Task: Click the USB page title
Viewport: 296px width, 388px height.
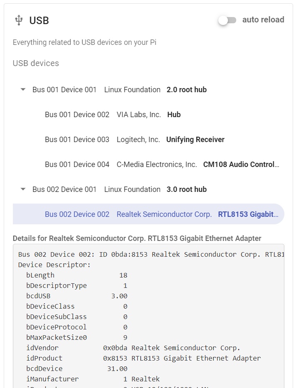Action: pyautogui.click(x=39, y=20)
